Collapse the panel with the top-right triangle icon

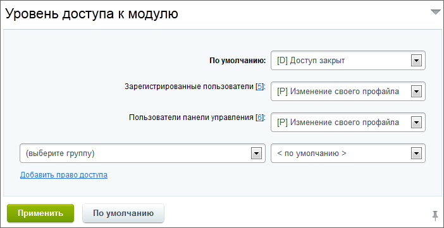click(436, 12)
